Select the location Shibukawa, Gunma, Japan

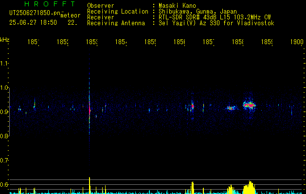point(198,12)
